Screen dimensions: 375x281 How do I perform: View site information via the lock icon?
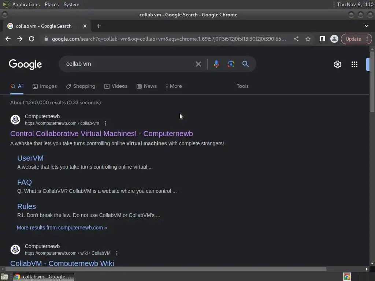46,39
